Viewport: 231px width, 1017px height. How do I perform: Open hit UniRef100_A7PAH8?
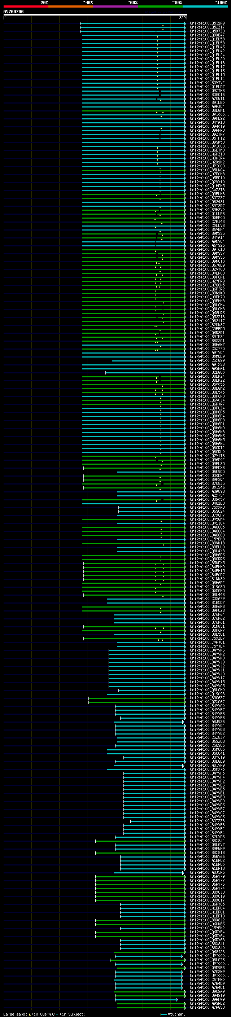[x=207, y=174]
